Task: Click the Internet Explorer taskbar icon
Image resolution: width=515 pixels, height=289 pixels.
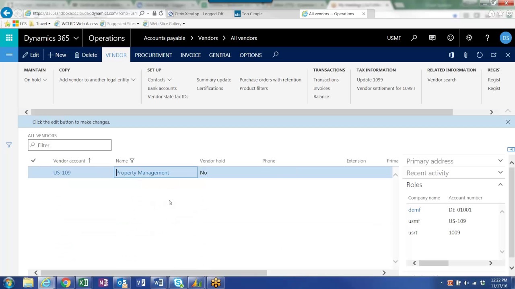Action: coord(46,283)
